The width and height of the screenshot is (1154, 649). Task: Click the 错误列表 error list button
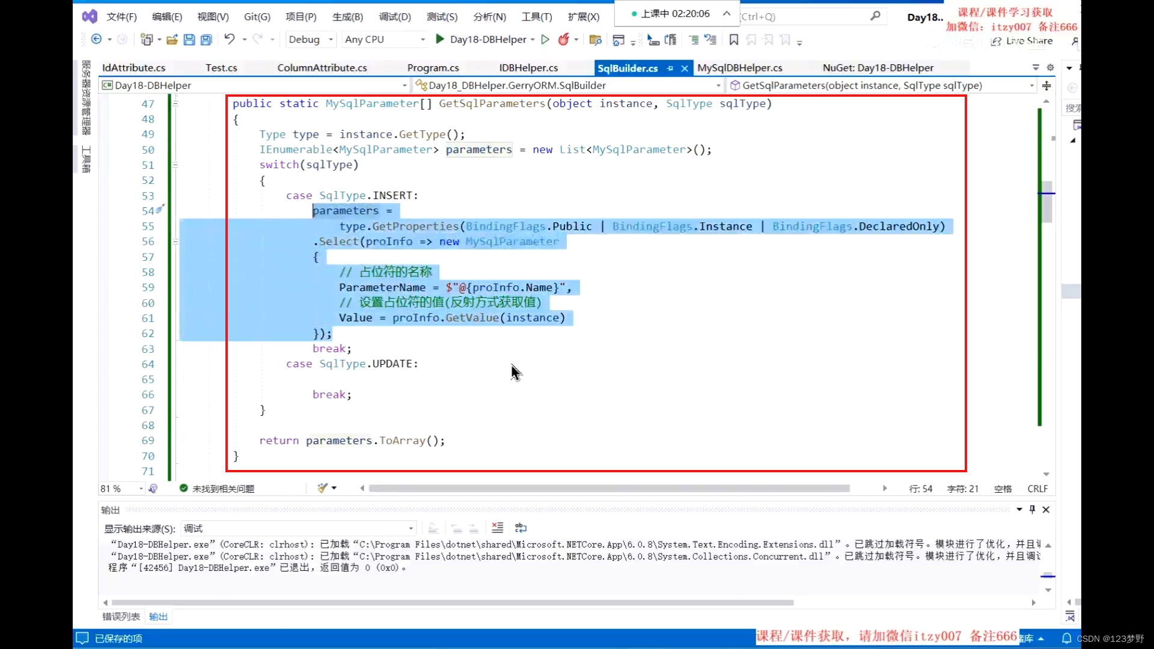tap(121, 617)
